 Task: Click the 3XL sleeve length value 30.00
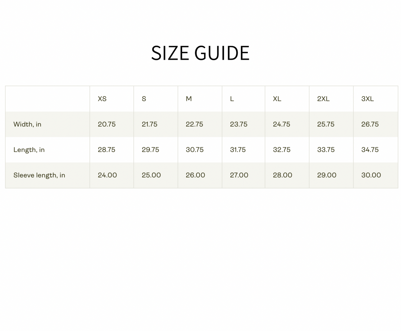[x=371, y=175]
